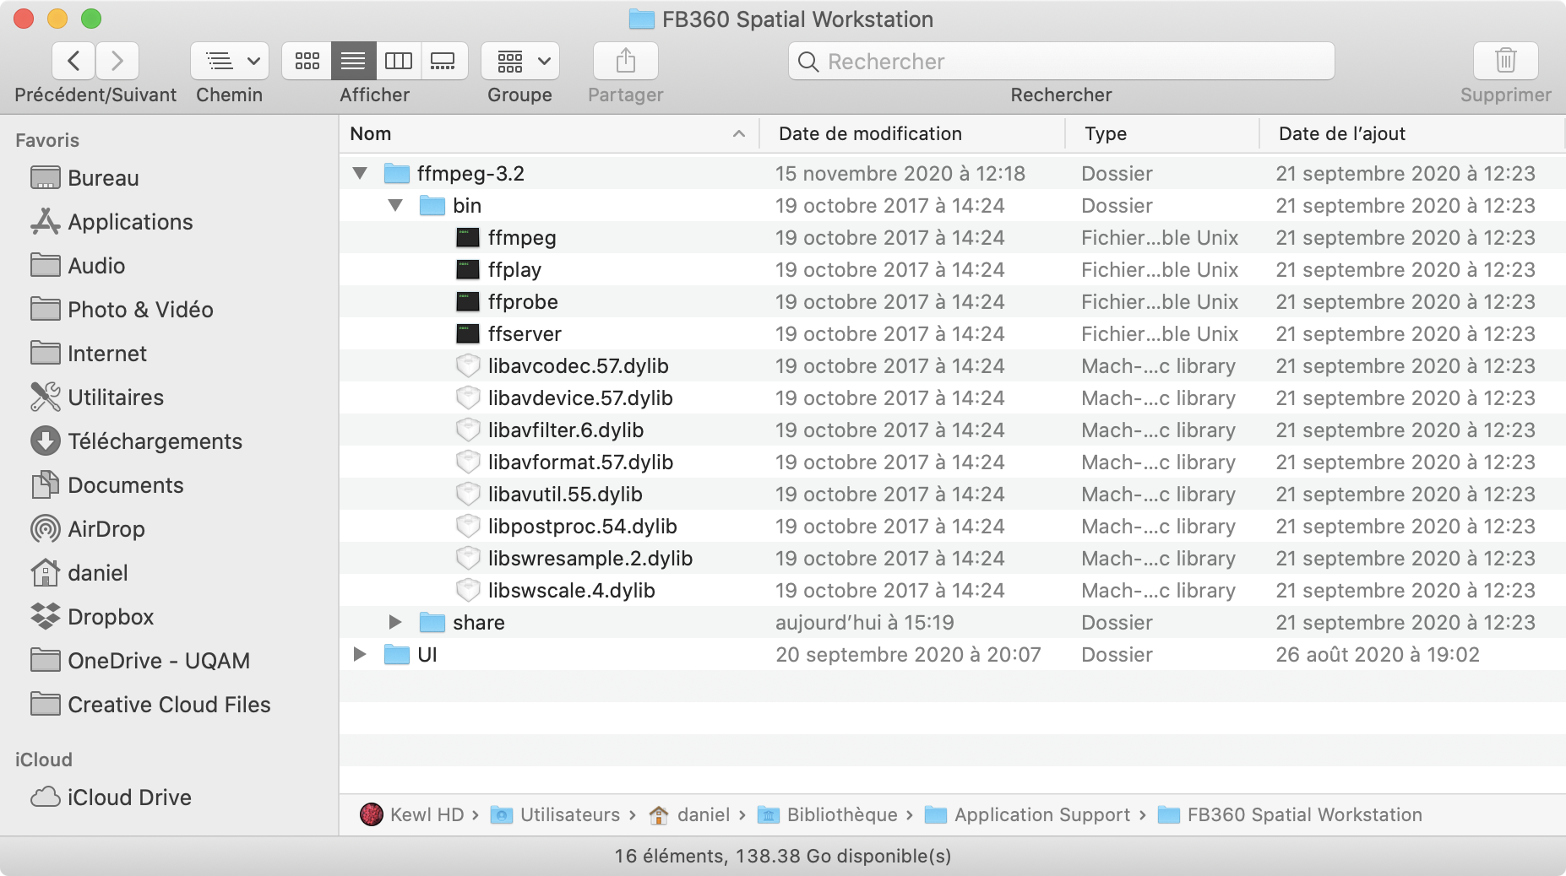Open the Groupe grouping dropdown
1566x876 pixels.
(520, 61)
